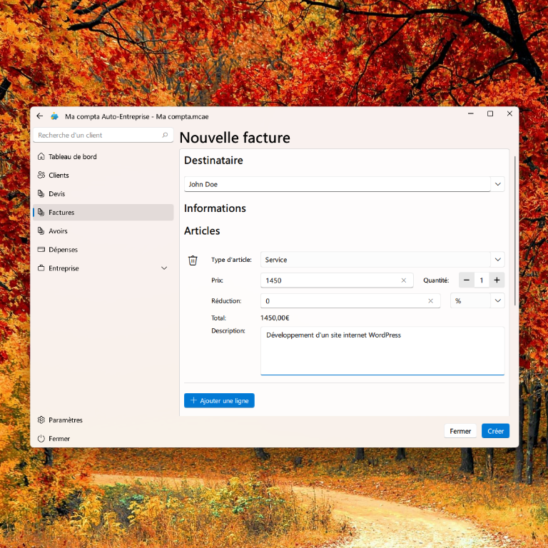Select Avoirs in the sidebar
Image resolution: width=548 pixels, height=548 pixels.
[59, 231]
